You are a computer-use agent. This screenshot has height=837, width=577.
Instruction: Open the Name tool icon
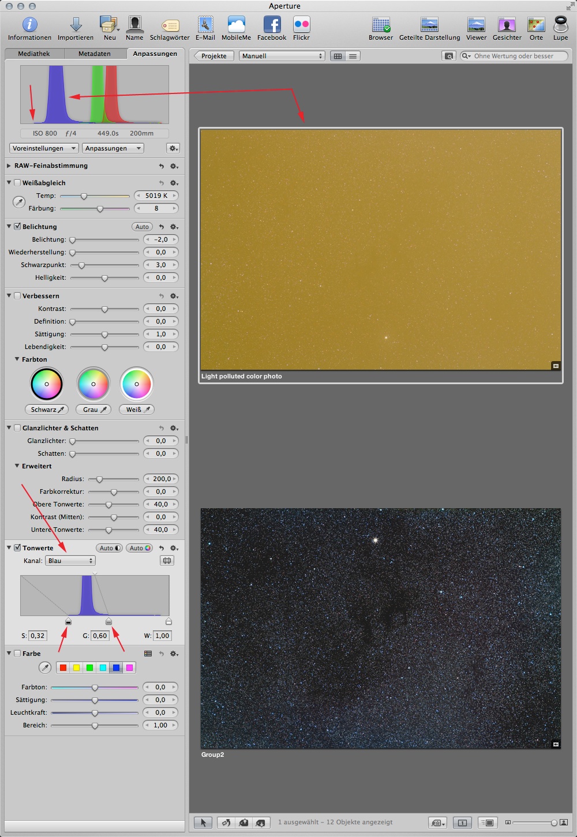(134, 24)
